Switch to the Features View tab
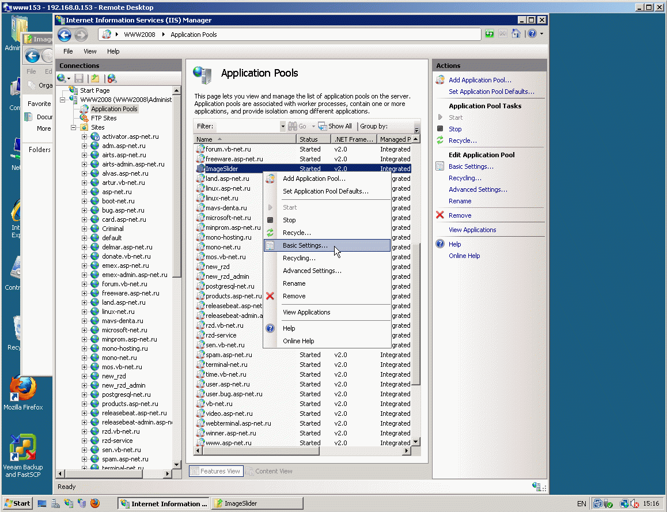Viewport: 667px width, 512px height. pos(216,471)
